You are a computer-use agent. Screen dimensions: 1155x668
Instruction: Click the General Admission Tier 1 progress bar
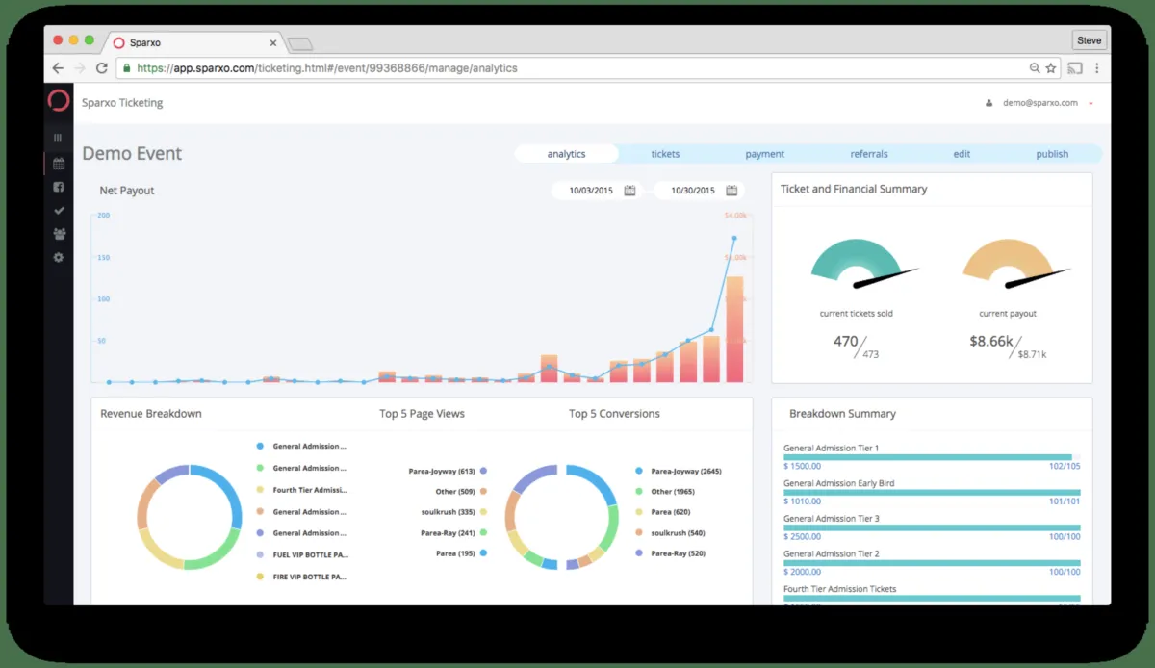click(932, 457)
